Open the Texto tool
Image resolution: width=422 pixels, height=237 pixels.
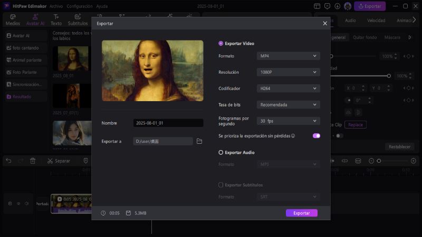[56, 20]
